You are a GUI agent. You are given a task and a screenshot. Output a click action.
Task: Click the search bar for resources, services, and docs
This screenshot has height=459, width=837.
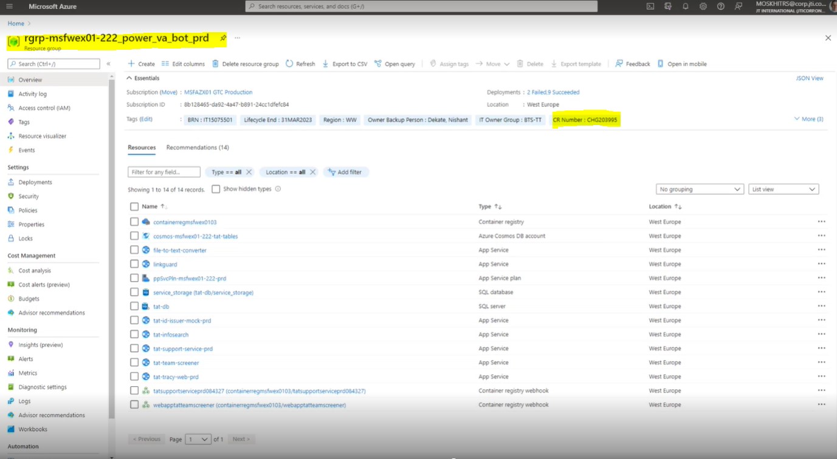421,6
